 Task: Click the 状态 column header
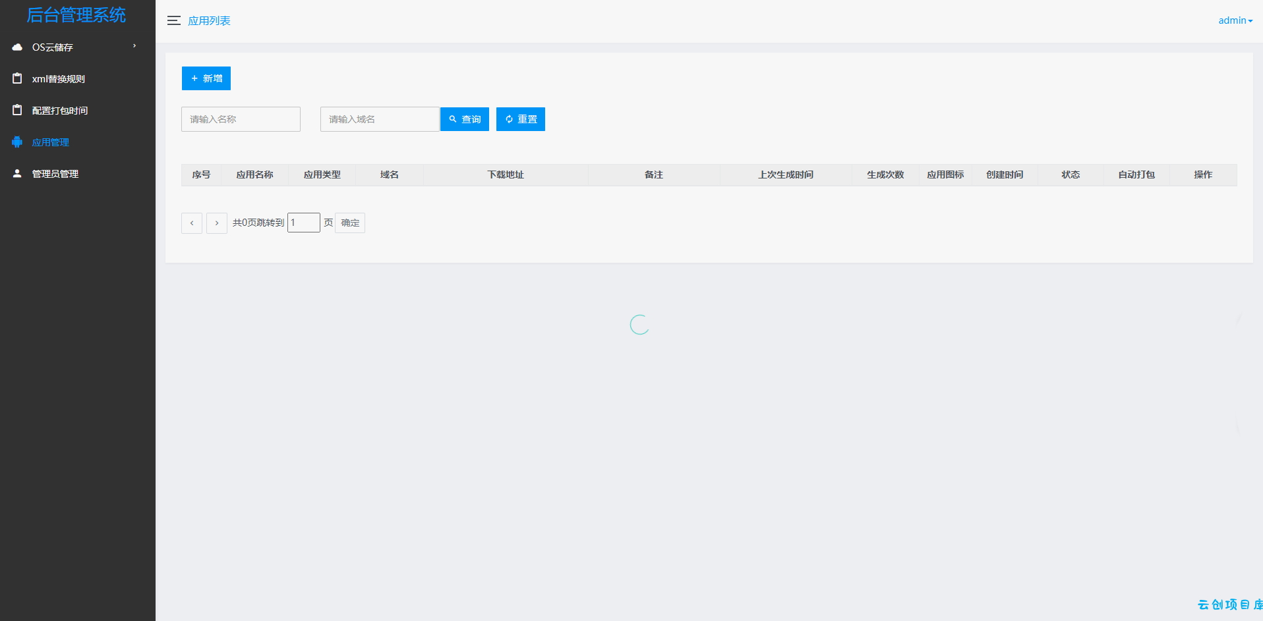pyautogui.click(x=1071, y=175)
